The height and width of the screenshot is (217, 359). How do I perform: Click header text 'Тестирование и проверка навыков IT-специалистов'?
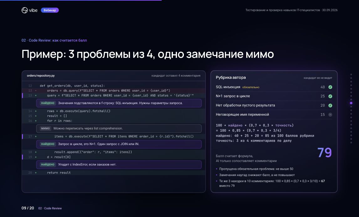tap(283, 10)
